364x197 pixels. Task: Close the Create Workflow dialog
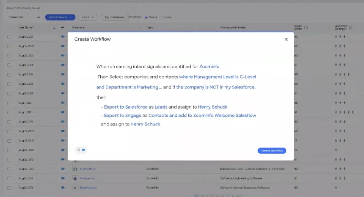click(286, 39)
